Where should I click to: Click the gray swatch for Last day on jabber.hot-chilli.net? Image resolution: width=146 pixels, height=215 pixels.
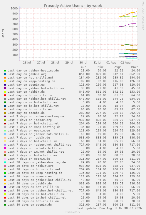click(x=5, y=99)
